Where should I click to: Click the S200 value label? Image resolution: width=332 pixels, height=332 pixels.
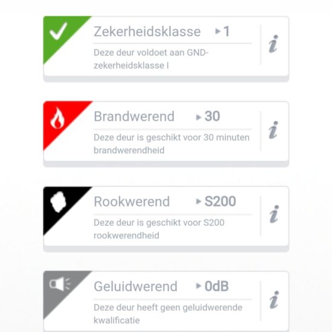coord(220,201)
